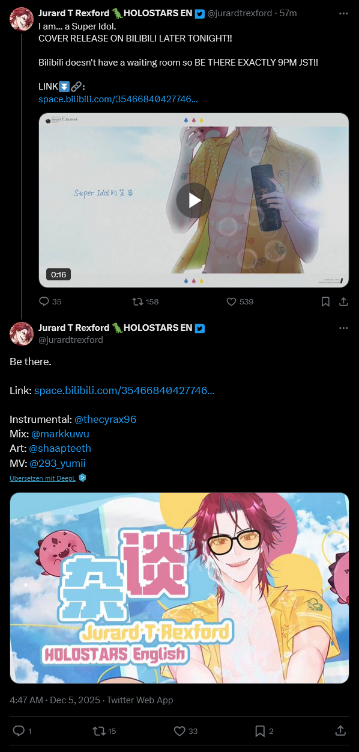Screen dimensions: 359x752
Task: Visit the @markkuwu profile mention
Action: coord(60,434)
